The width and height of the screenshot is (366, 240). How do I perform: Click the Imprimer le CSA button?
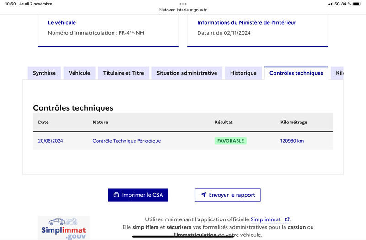(x=138, y=195)
